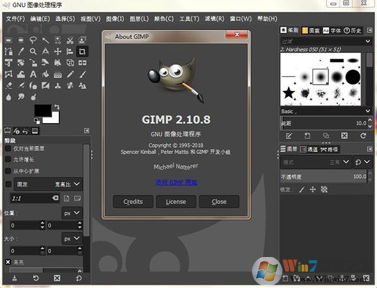Image resolution: width=377 pixels, height=288 pixels.
Task: Select the Zoom magnifier tool
Action: tap(33, 51)
